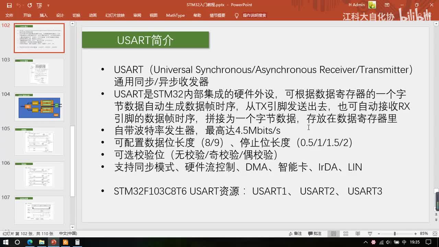Switch to the 幻灯片放映 tab
439x247 pixels.
click(x=115, y=15)
